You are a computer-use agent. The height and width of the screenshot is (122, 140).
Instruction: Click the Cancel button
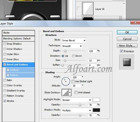127,39
